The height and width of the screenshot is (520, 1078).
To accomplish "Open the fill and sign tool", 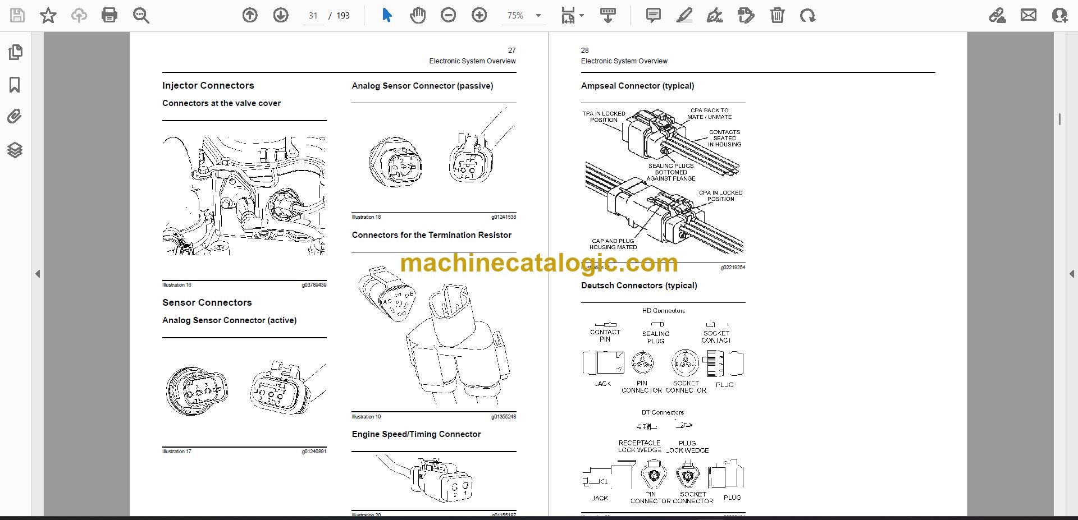I will (998, 15).
